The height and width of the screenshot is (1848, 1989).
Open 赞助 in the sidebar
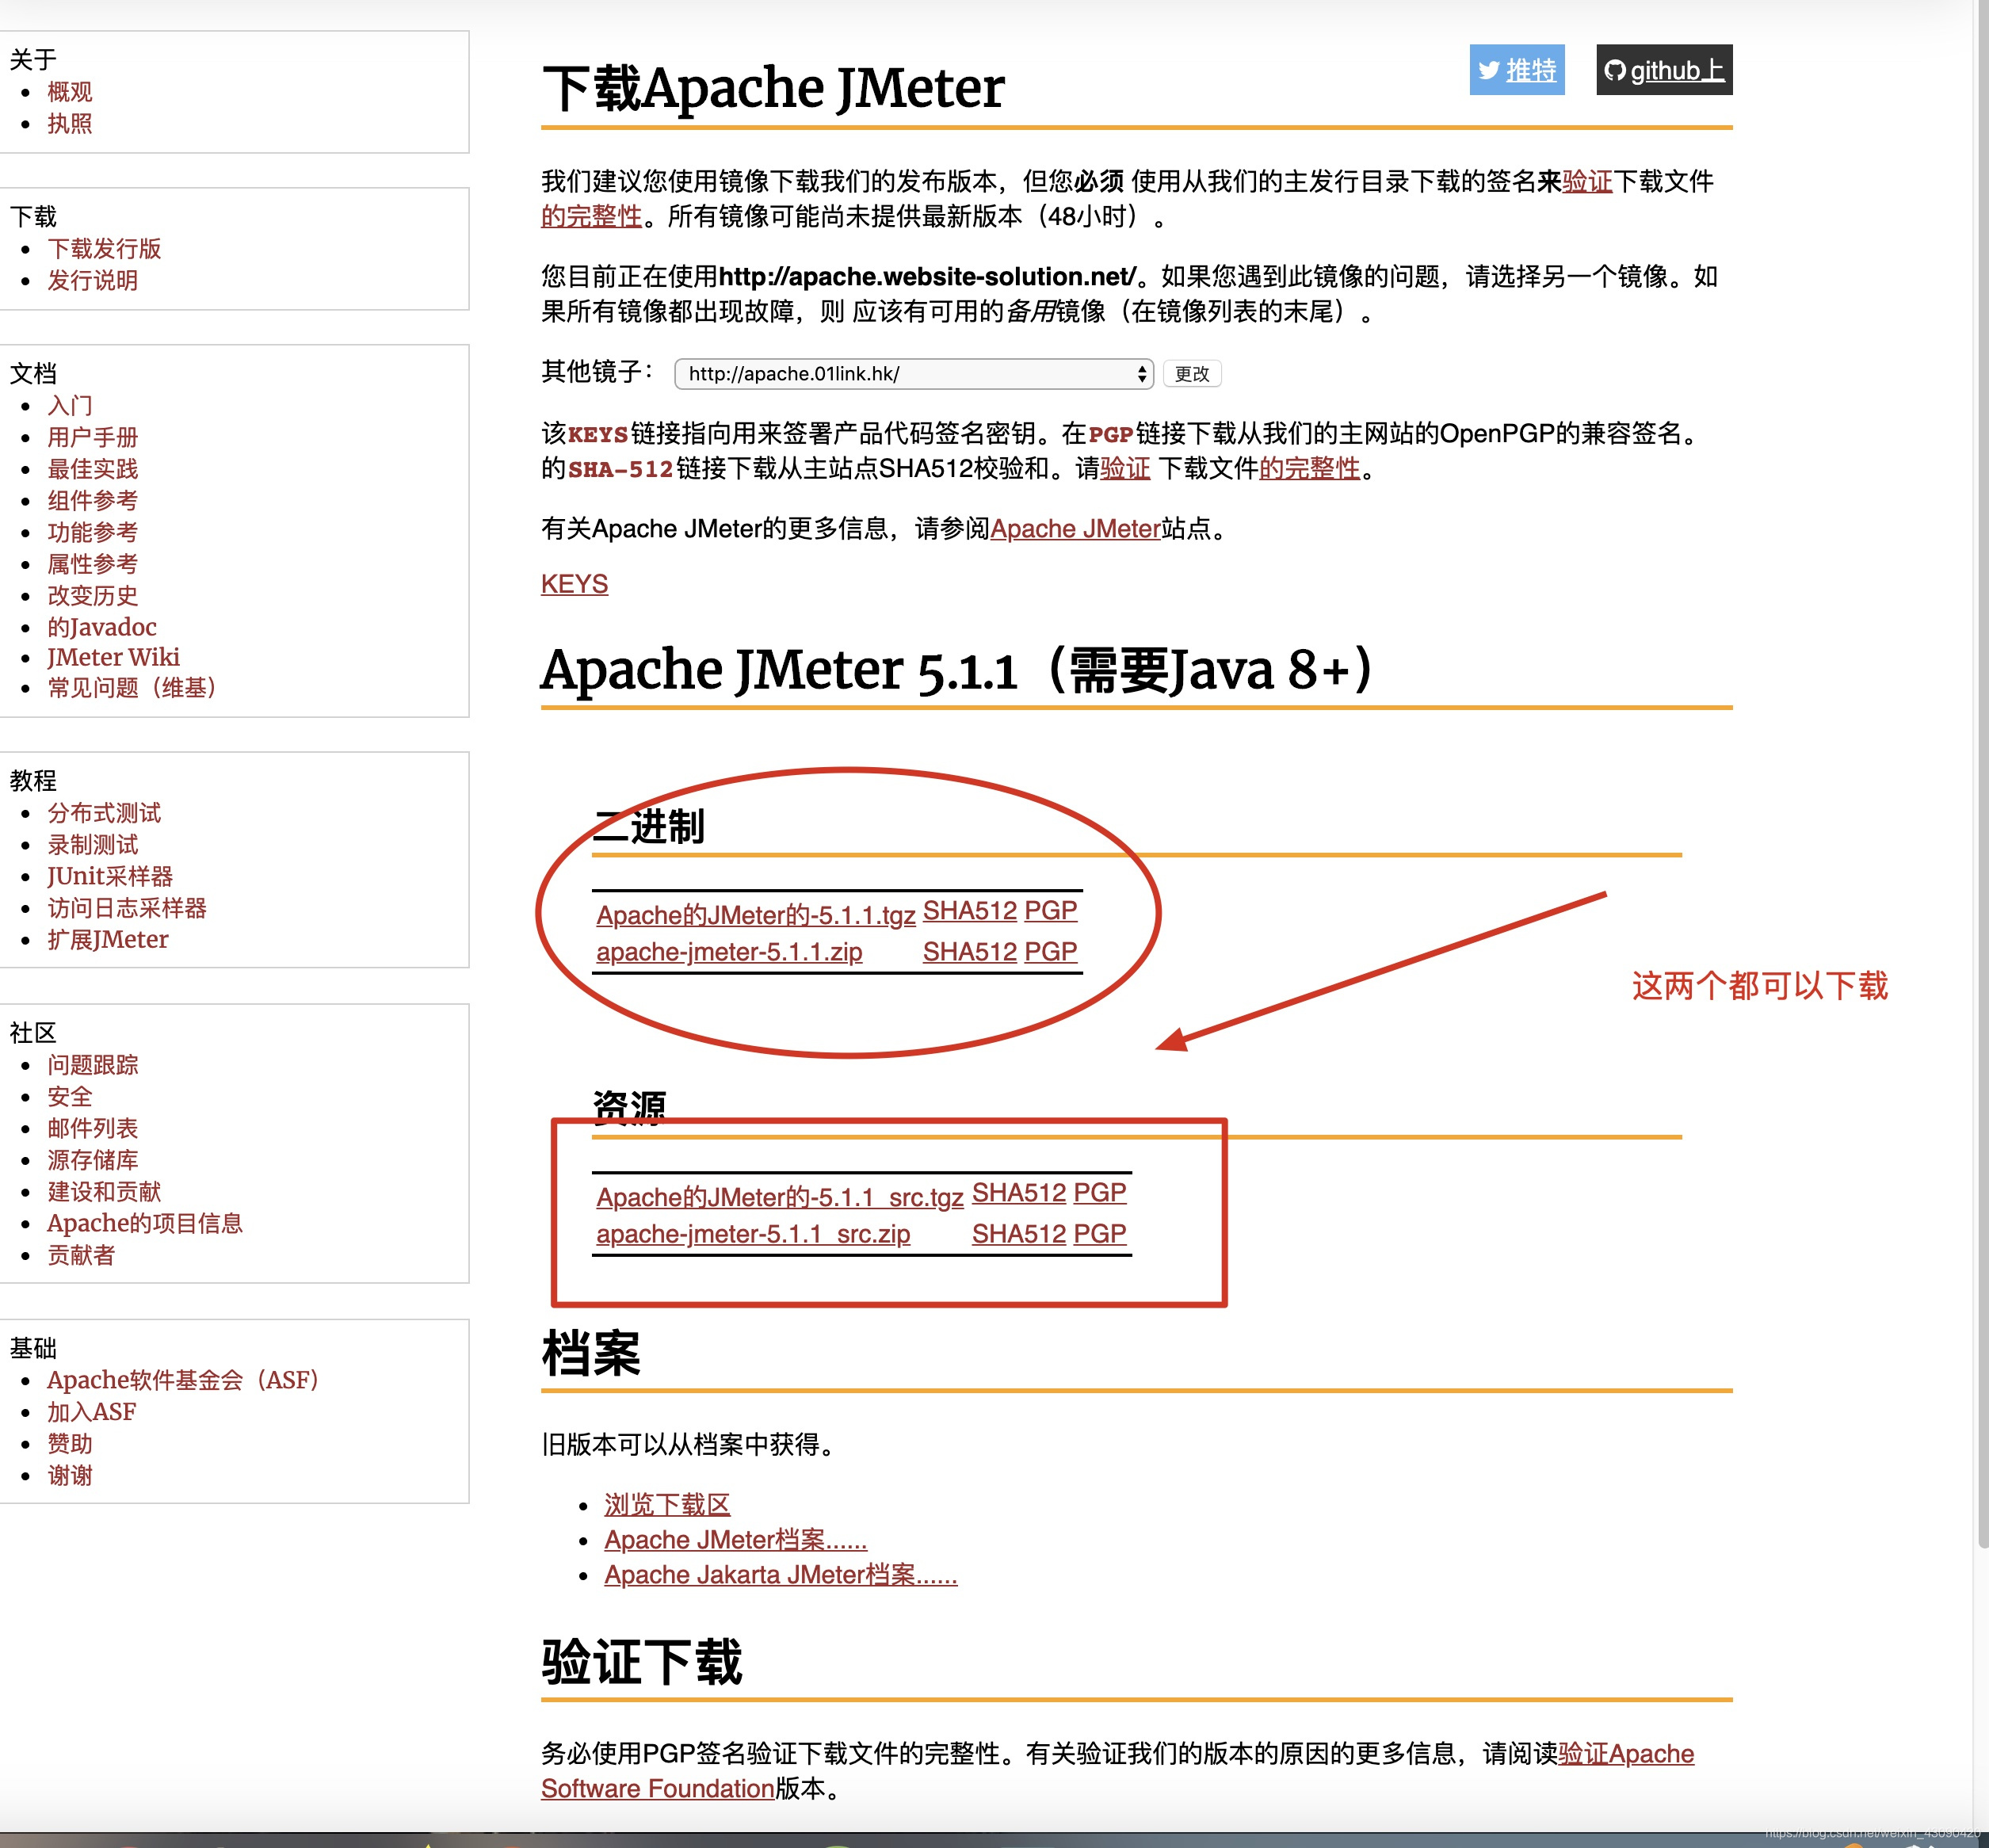[70, 1444]
